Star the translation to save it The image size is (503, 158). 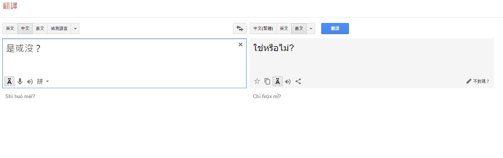pyautogui.click(x=257, y=81)
